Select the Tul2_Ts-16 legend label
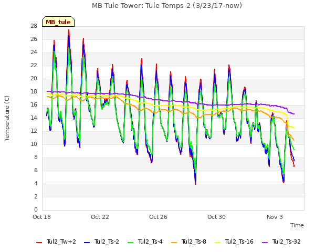 tap(239, 241)
